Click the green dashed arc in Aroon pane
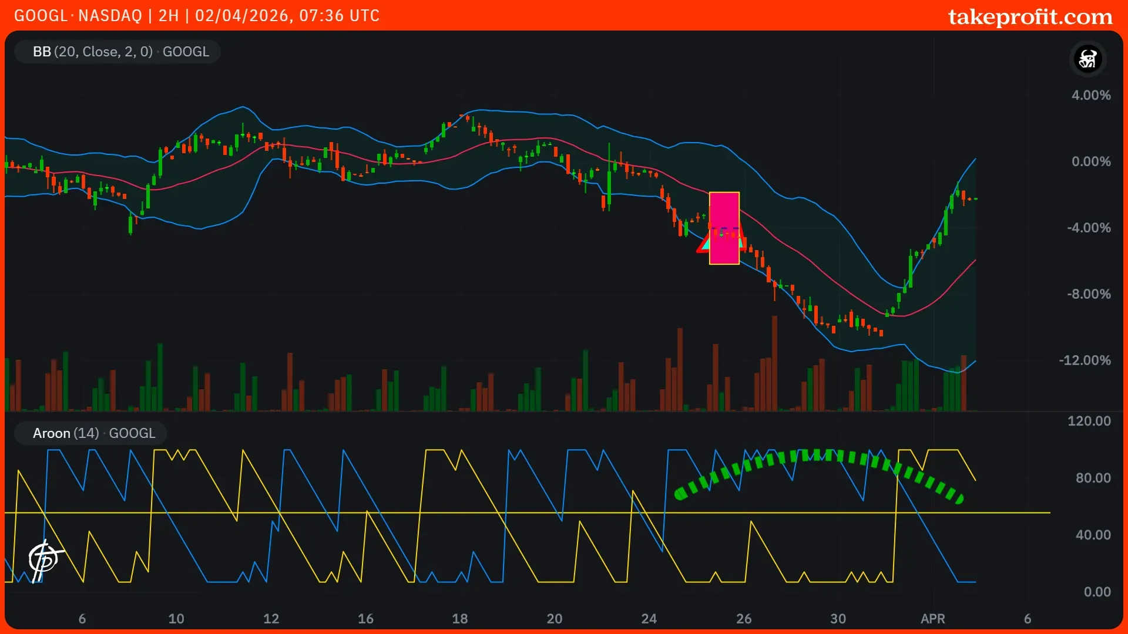The height and width of the screenshot is (634, 1128). point(817,456)
